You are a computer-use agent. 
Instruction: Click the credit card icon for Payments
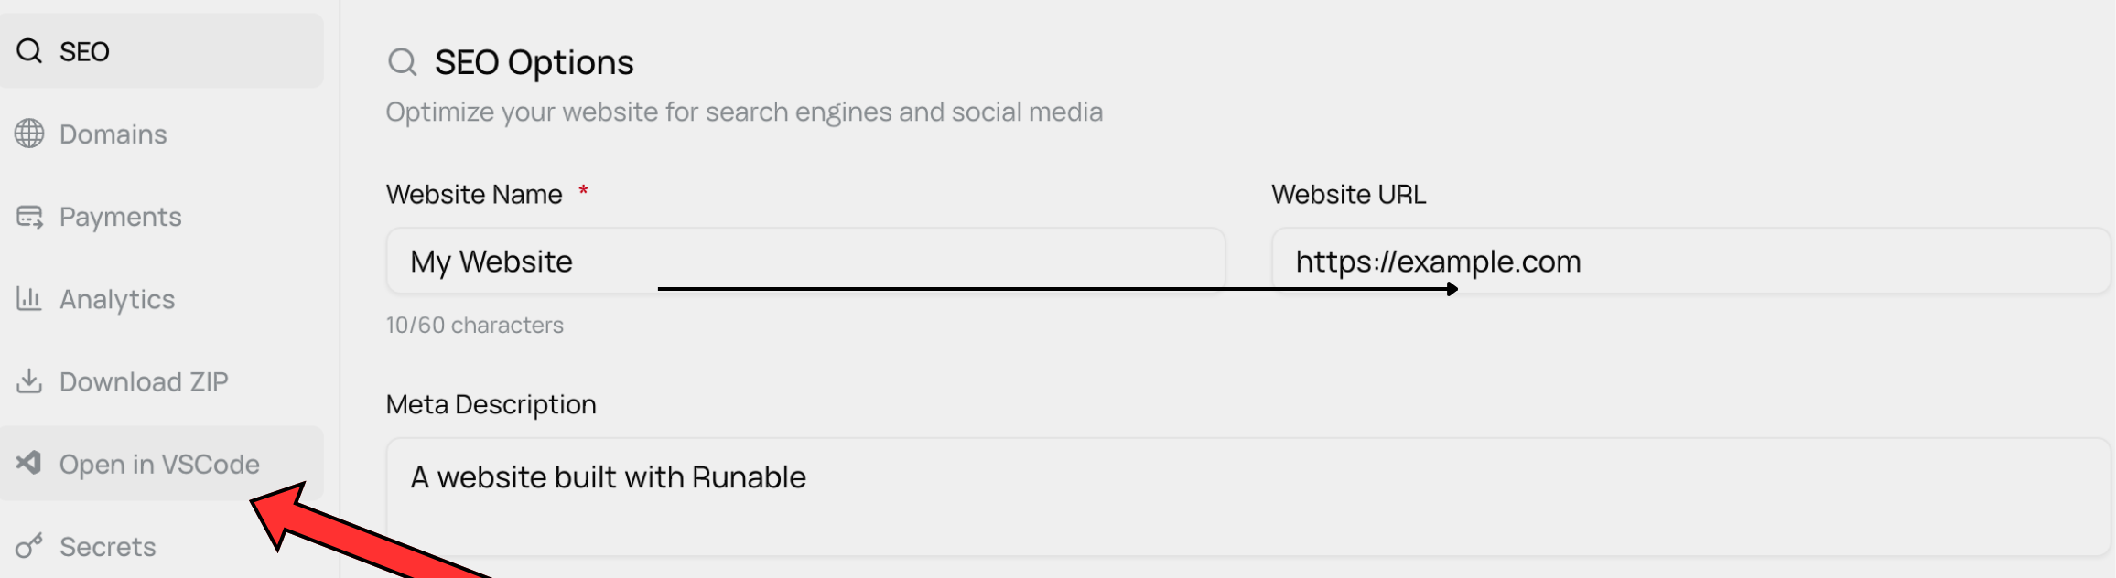pyautogui.click(x=29, y=217)
